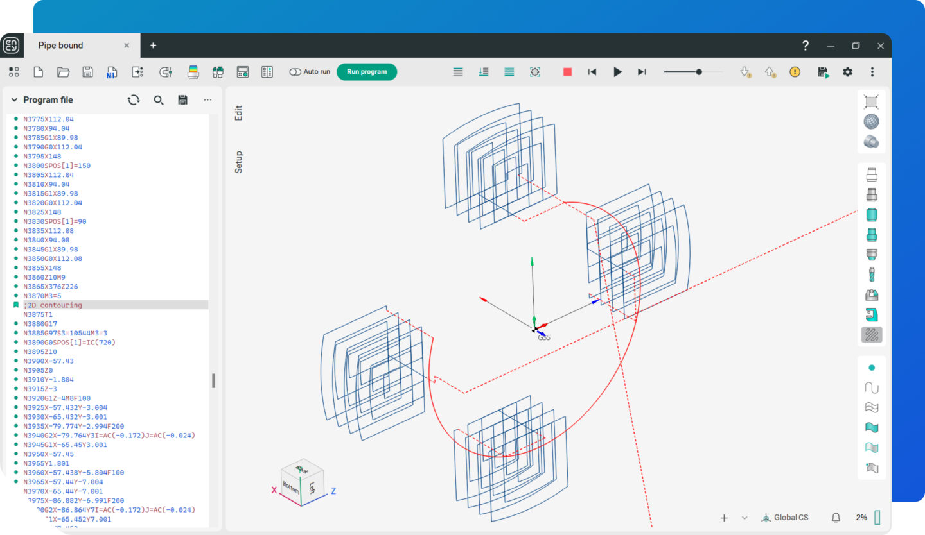Open the dropdown next to plus at bottom right

pyautogui.click(x=744, y=517)
